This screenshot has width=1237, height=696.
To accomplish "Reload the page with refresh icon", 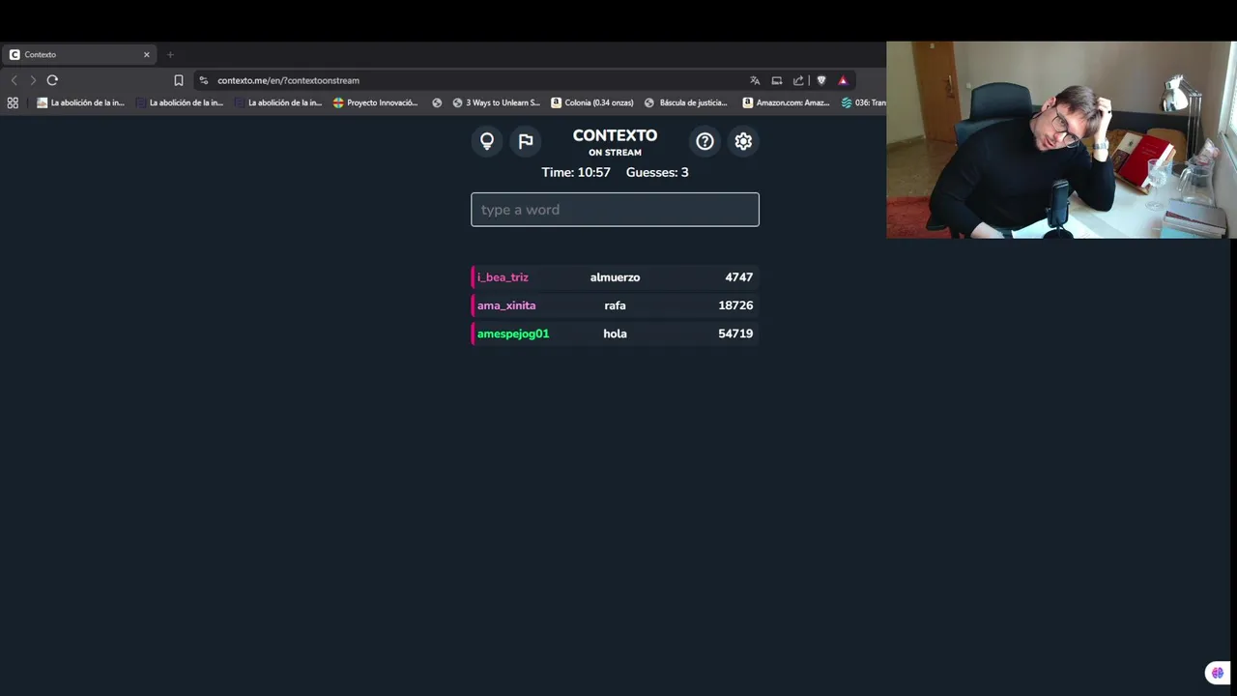I will tap(52, 80).
